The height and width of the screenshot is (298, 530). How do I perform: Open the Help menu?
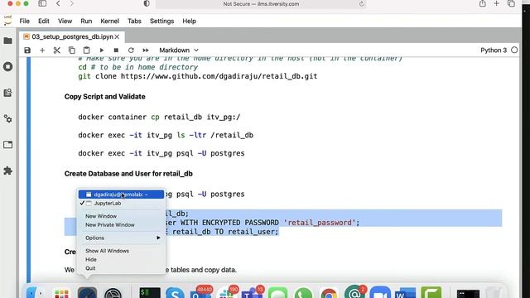(x=190, y=21)
